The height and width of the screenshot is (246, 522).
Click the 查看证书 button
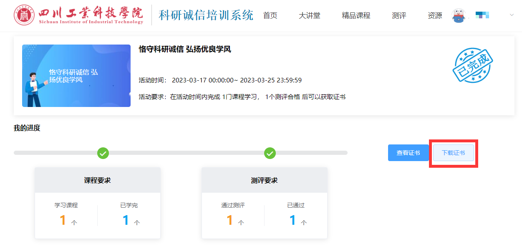pyautogui.click(x=408, y=153)
